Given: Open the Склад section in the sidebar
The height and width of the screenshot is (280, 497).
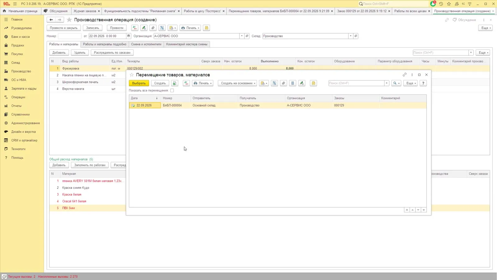Looking at the screenshot, I should click(16, 63).
